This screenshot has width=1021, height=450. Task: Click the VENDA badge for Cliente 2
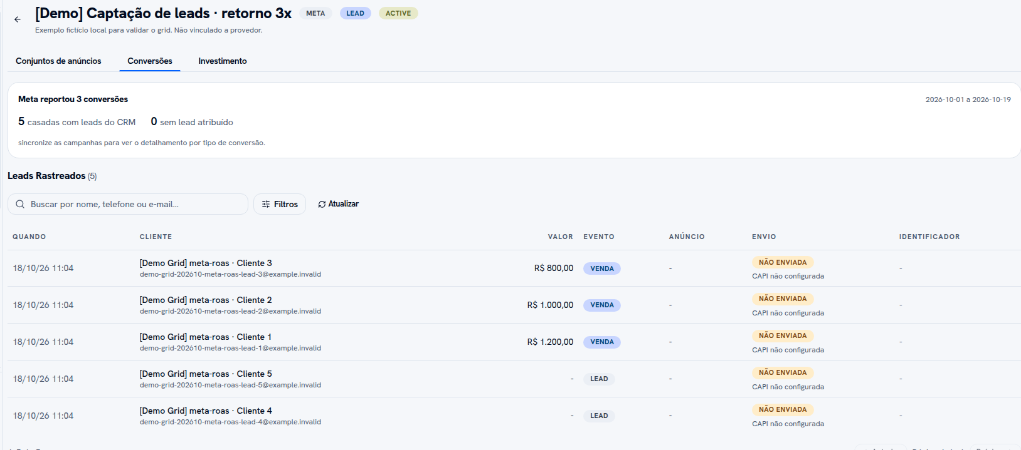(602, 305)
